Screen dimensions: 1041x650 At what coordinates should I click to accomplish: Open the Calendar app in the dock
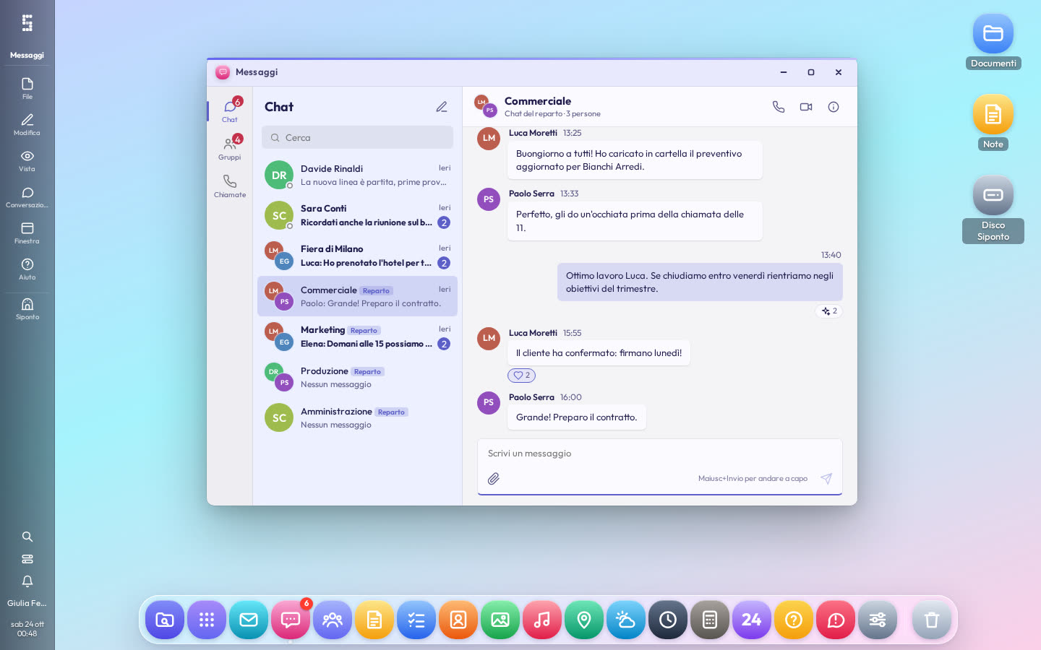(752, 620)
